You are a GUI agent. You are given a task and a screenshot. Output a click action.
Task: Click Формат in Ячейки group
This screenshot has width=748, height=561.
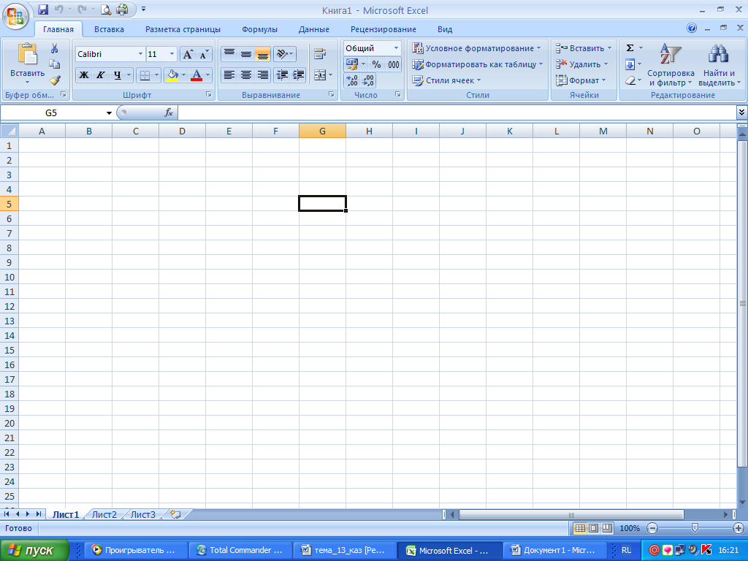581,80
